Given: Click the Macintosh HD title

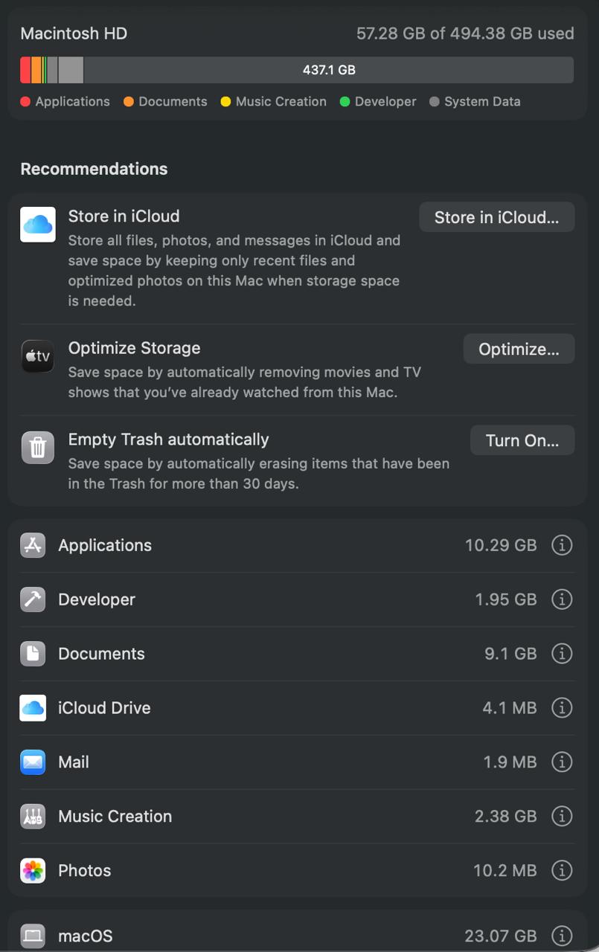Looking at the screenshot, I should click(x=74, y=33).
